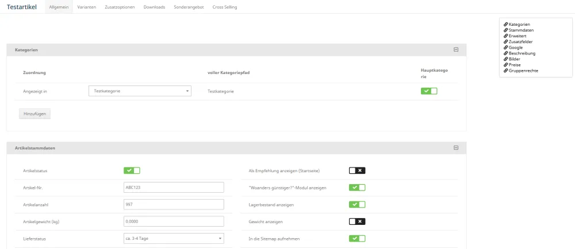Switch to the Allgemein tab
The image size is (575, 249).
click(59, 7)
